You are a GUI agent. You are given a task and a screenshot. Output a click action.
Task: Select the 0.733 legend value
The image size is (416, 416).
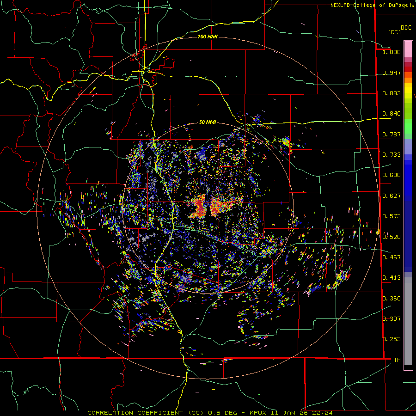click(392, 155)
